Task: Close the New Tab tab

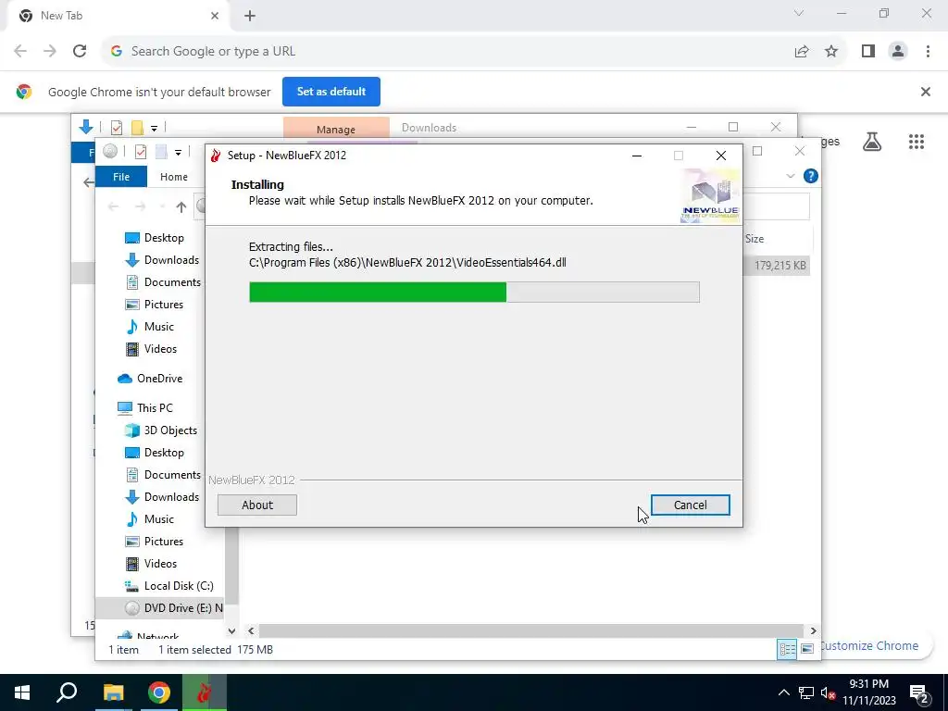Action: click(215, 16)
